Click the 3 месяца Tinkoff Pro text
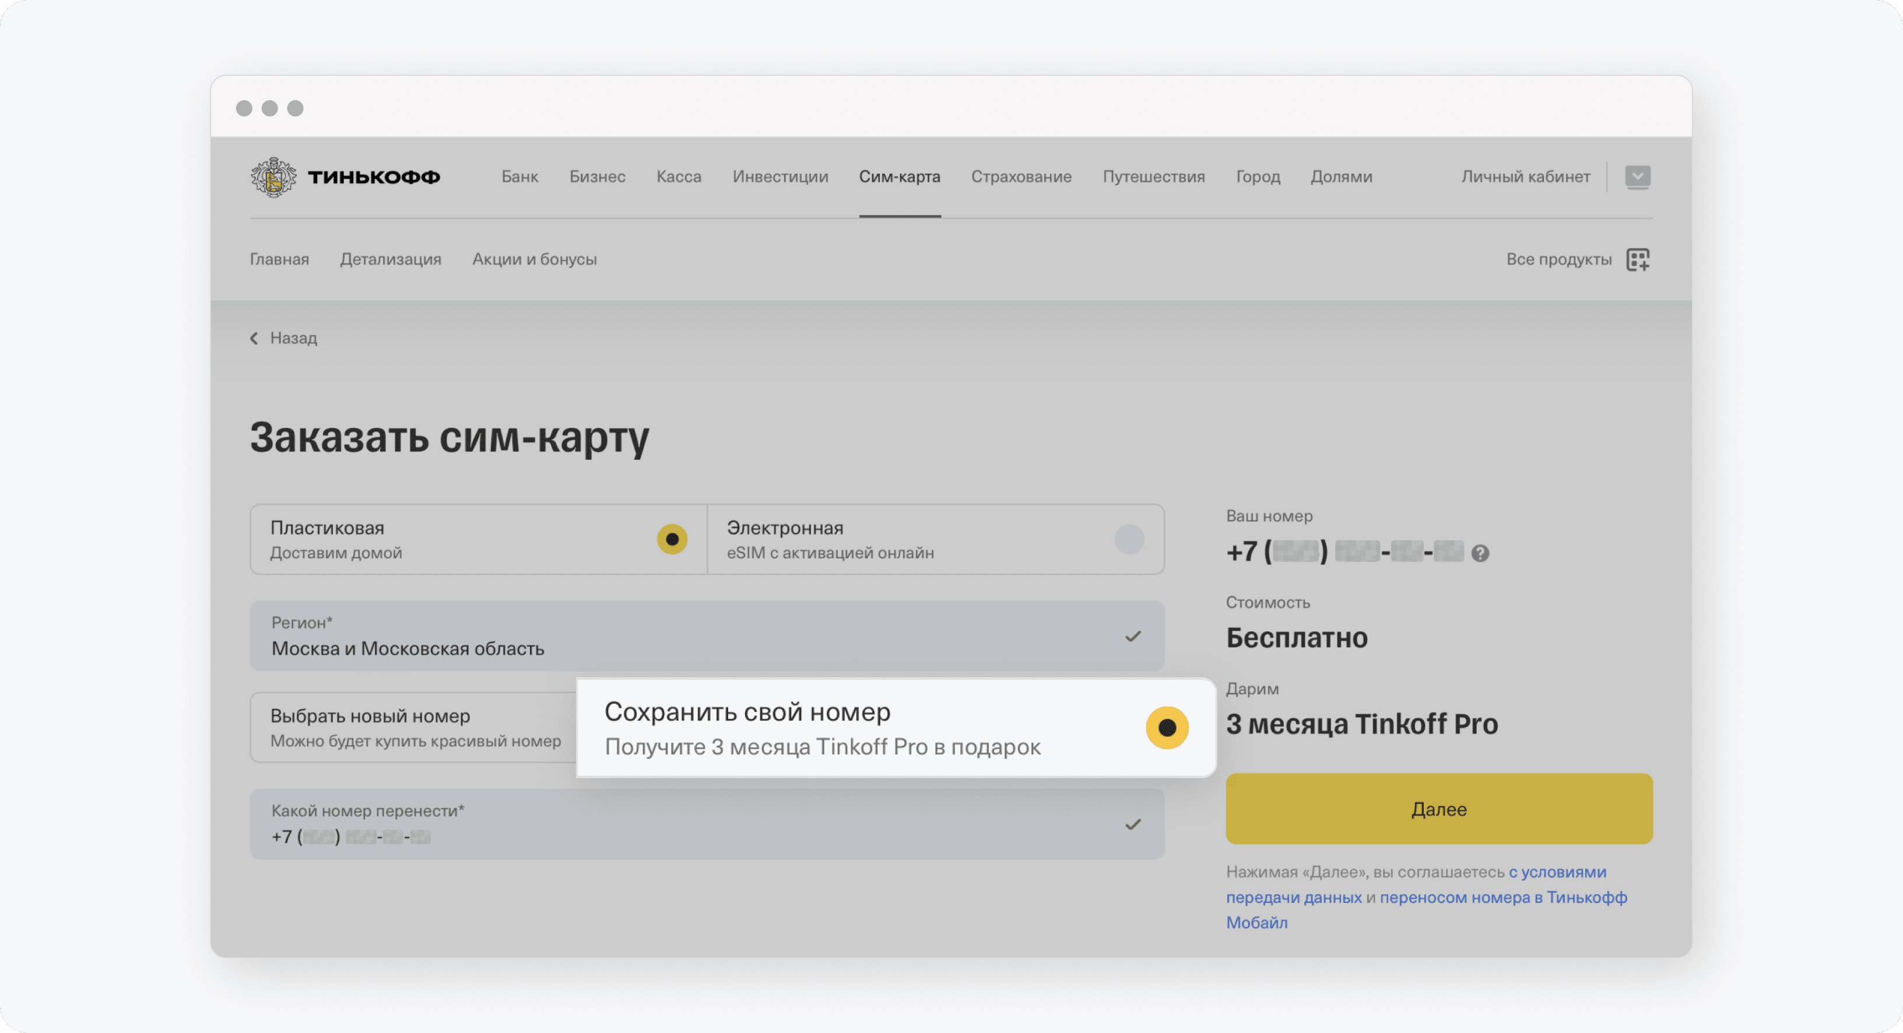This screenshot has width=1903, height=1033. (x=1361, y=723)
